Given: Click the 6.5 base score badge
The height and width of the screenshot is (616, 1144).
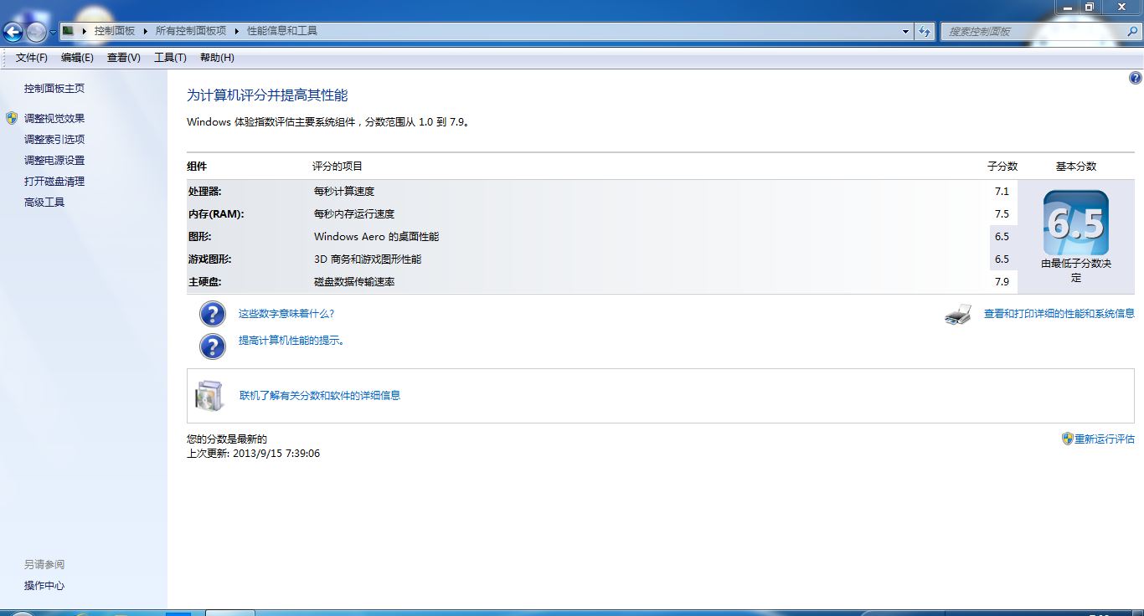Looking at the screenshot, I should (x=1076, y=223).
